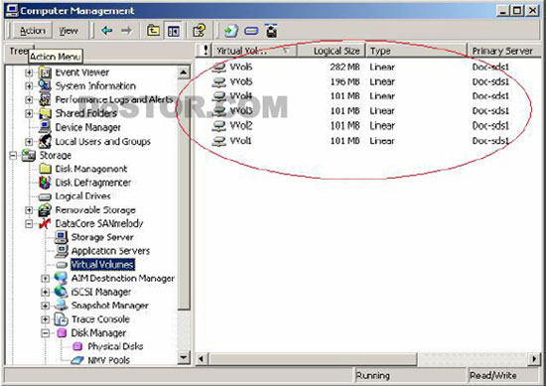The image size is (546, 386).
Task: Sort by Primary Server column header
Action: coord(503,51)
